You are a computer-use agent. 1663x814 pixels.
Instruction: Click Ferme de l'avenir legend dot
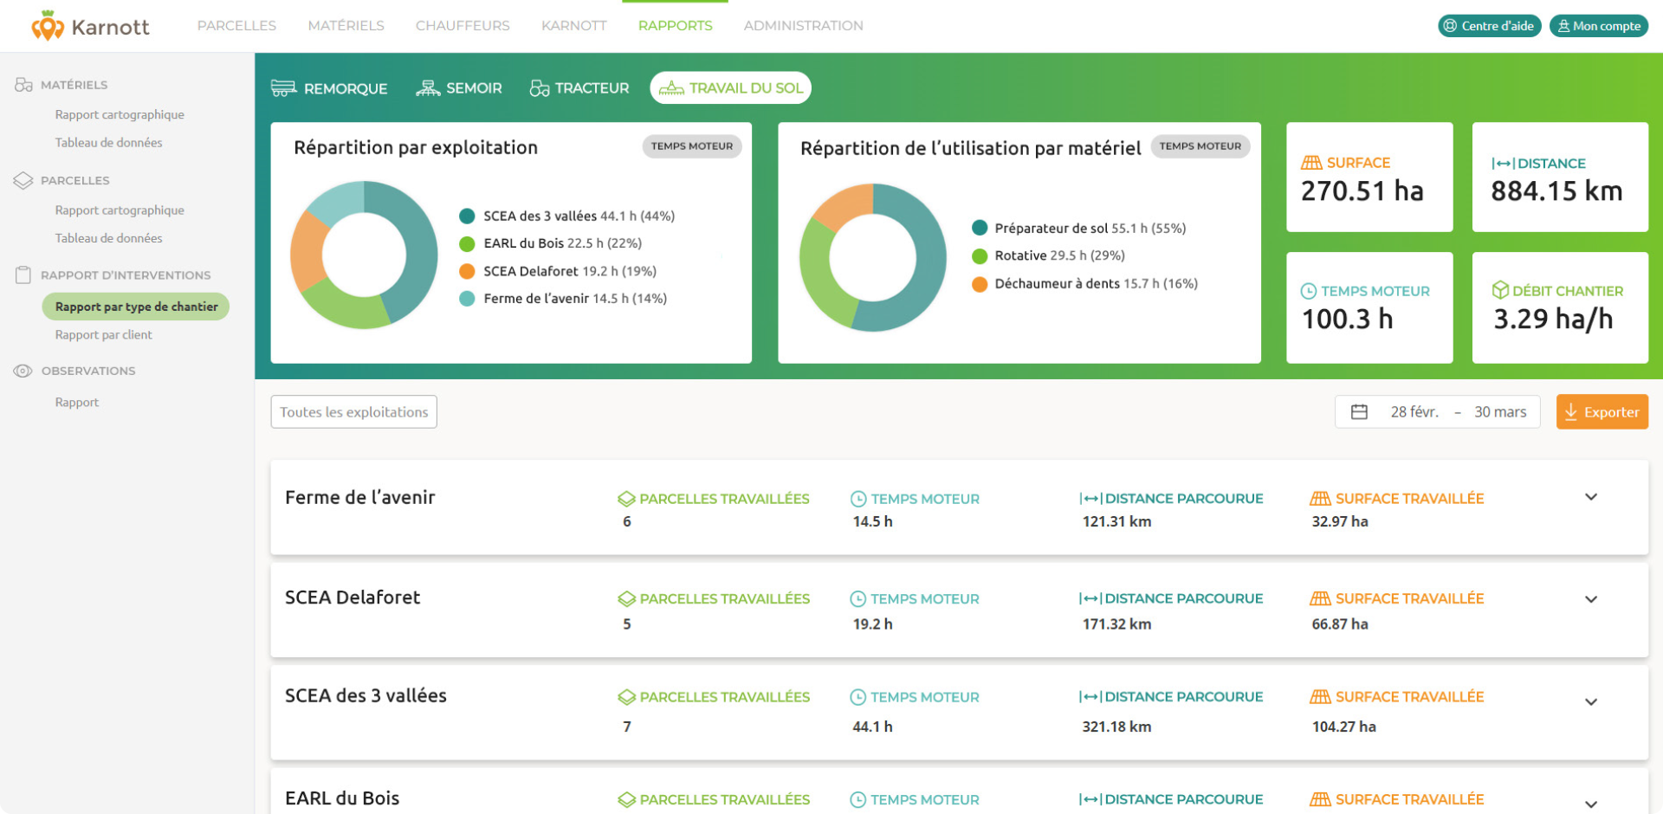click(x=467, y=299)
